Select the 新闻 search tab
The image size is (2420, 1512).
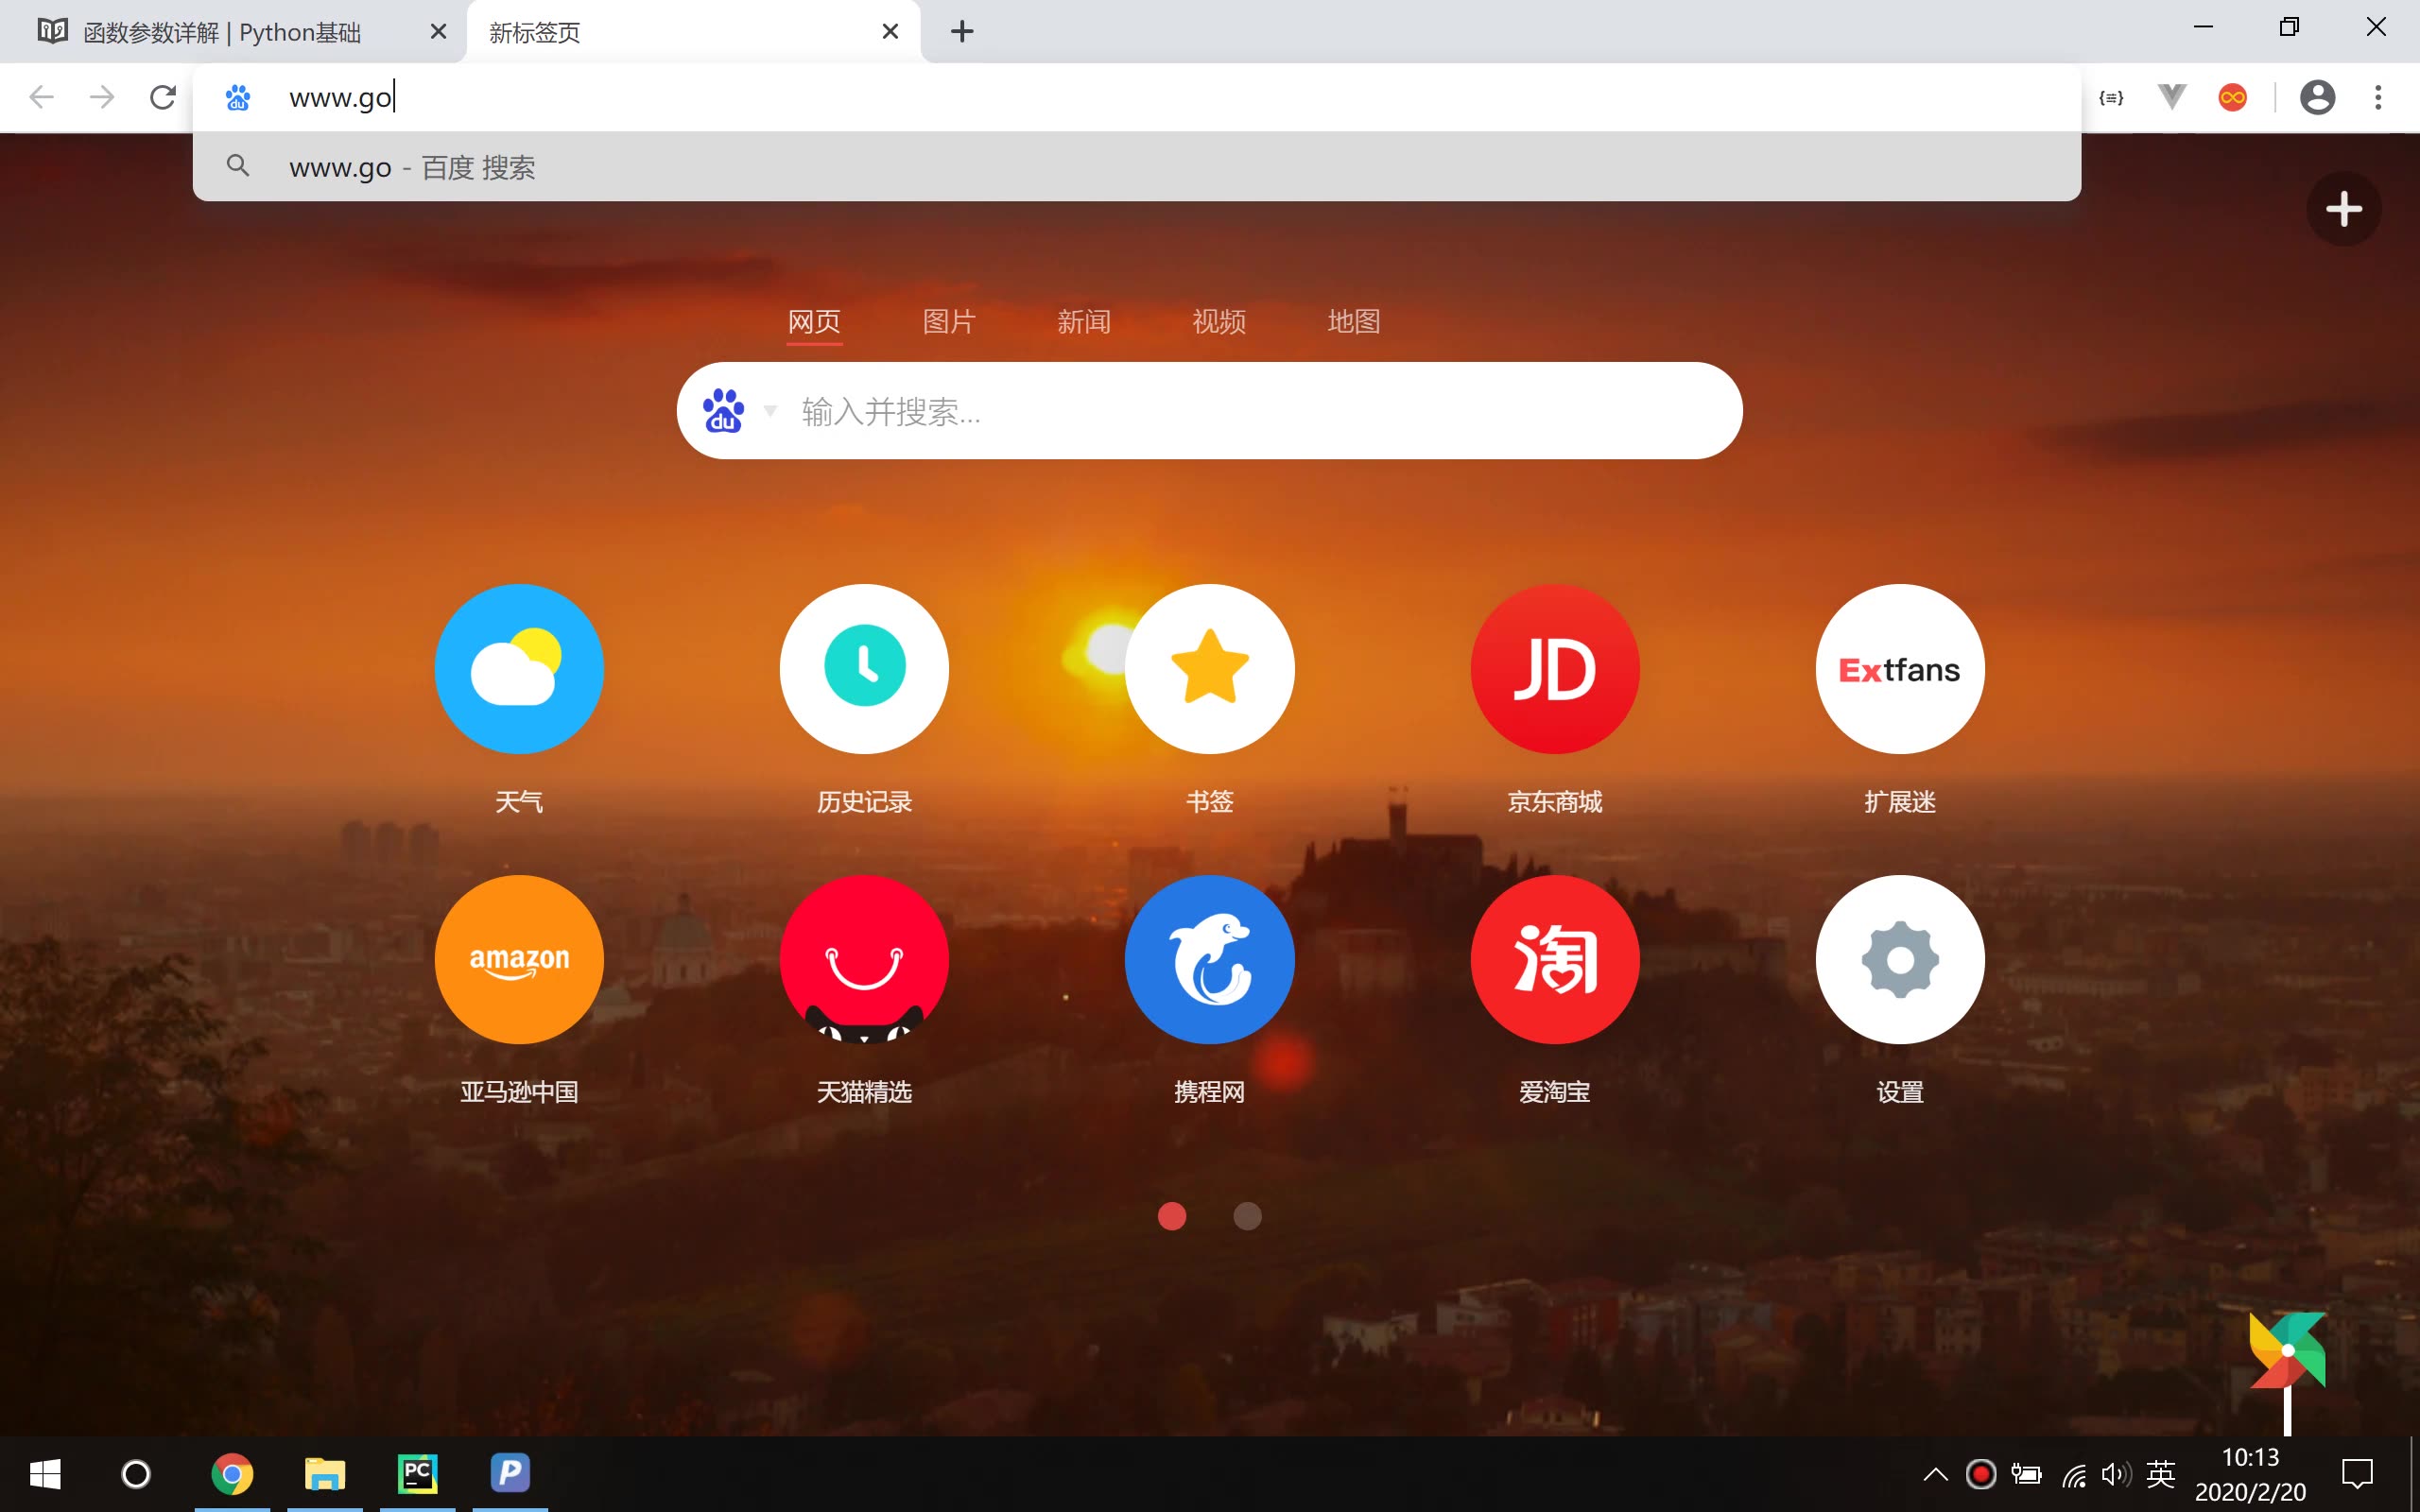1084,321
